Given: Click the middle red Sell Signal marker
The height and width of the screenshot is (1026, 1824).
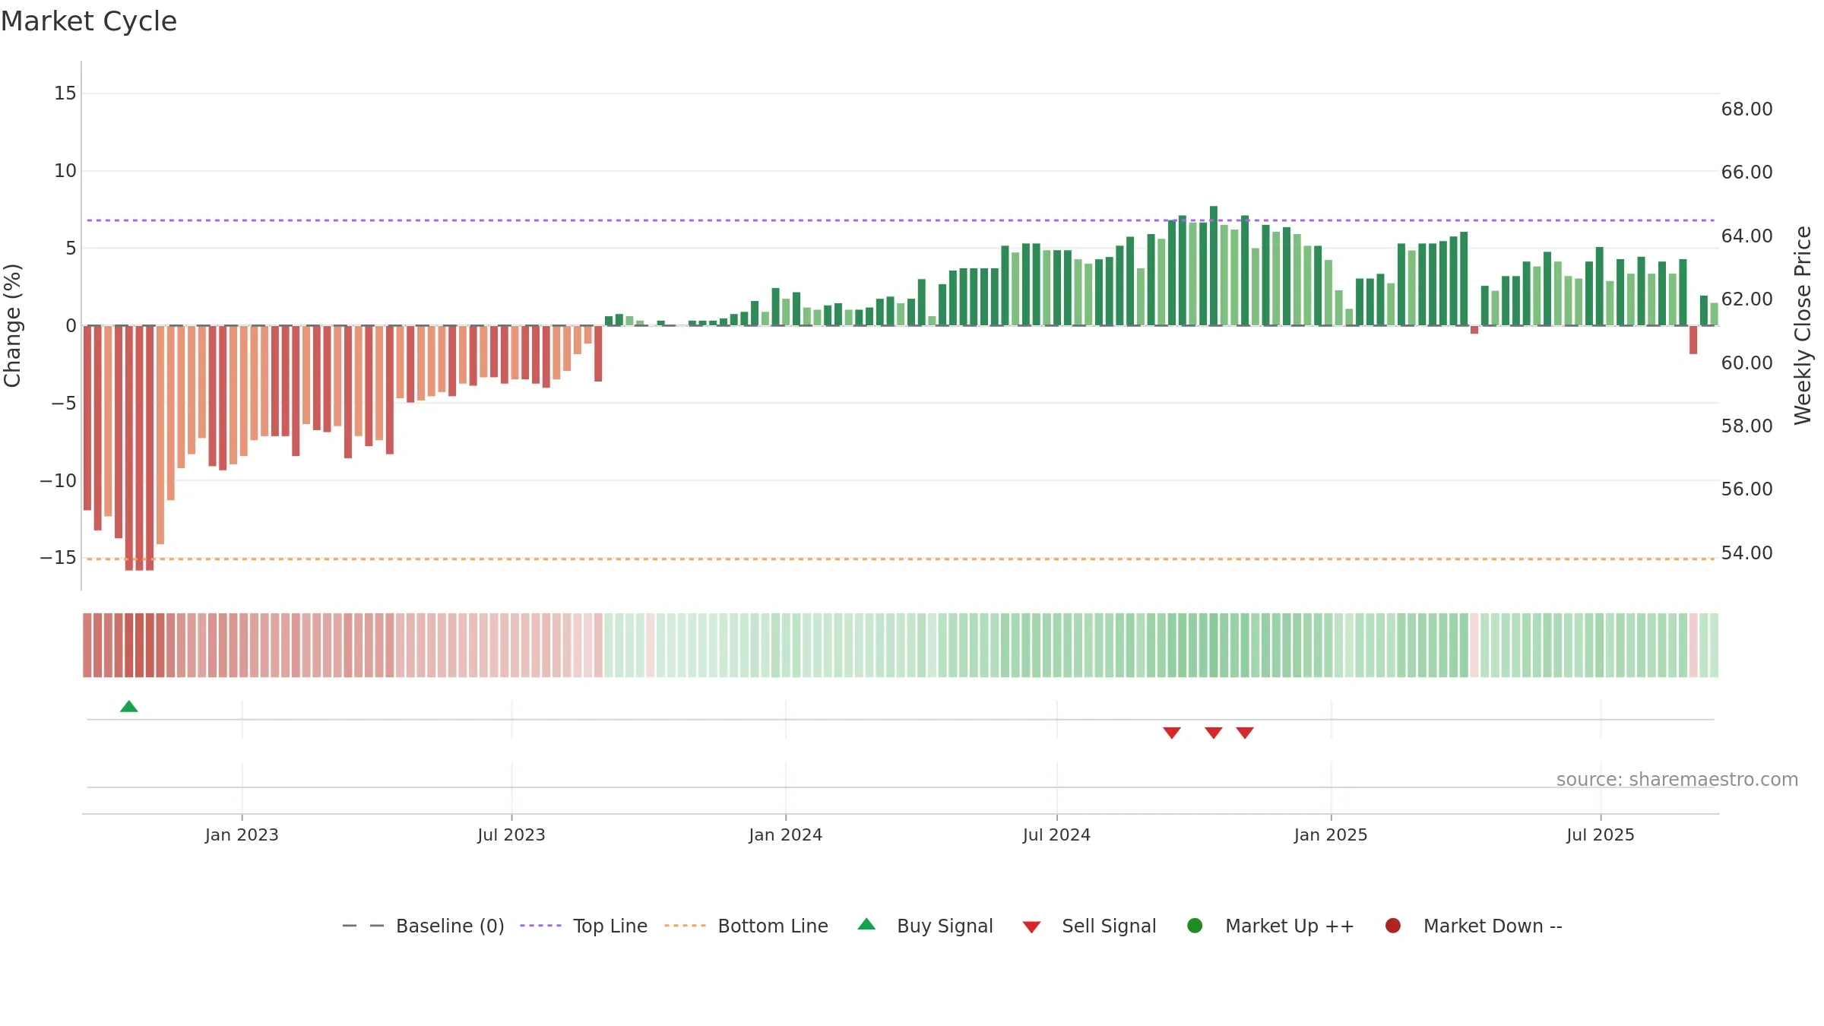Looking at the screenshot, I should click(1214, 733).
